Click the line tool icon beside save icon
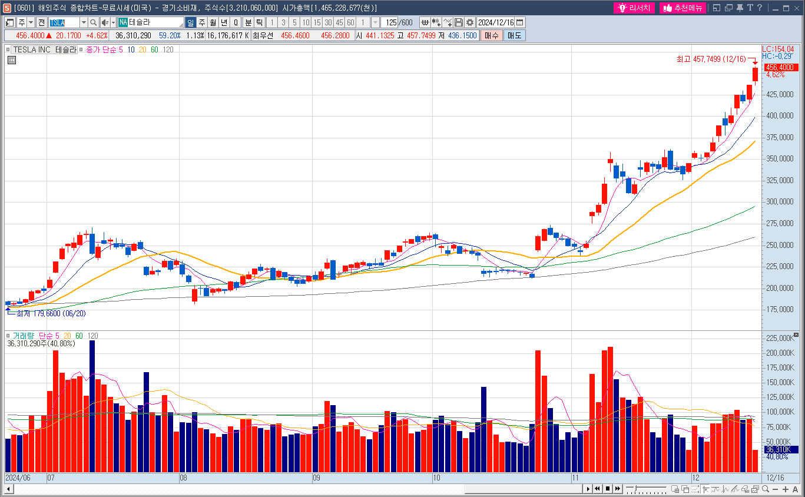This screenshot has width=805, height=497. tap(448, 22)
